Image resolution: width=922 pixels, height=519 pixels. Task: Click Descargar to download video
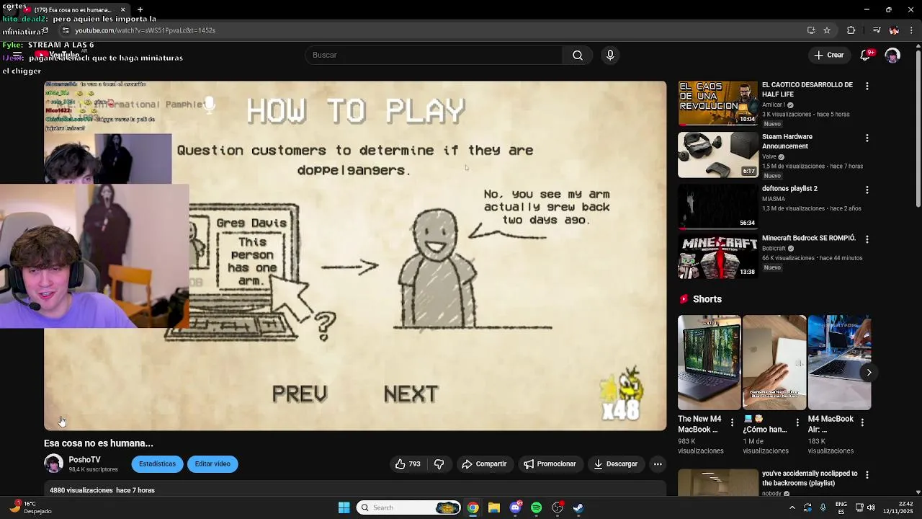click(615, 464)
